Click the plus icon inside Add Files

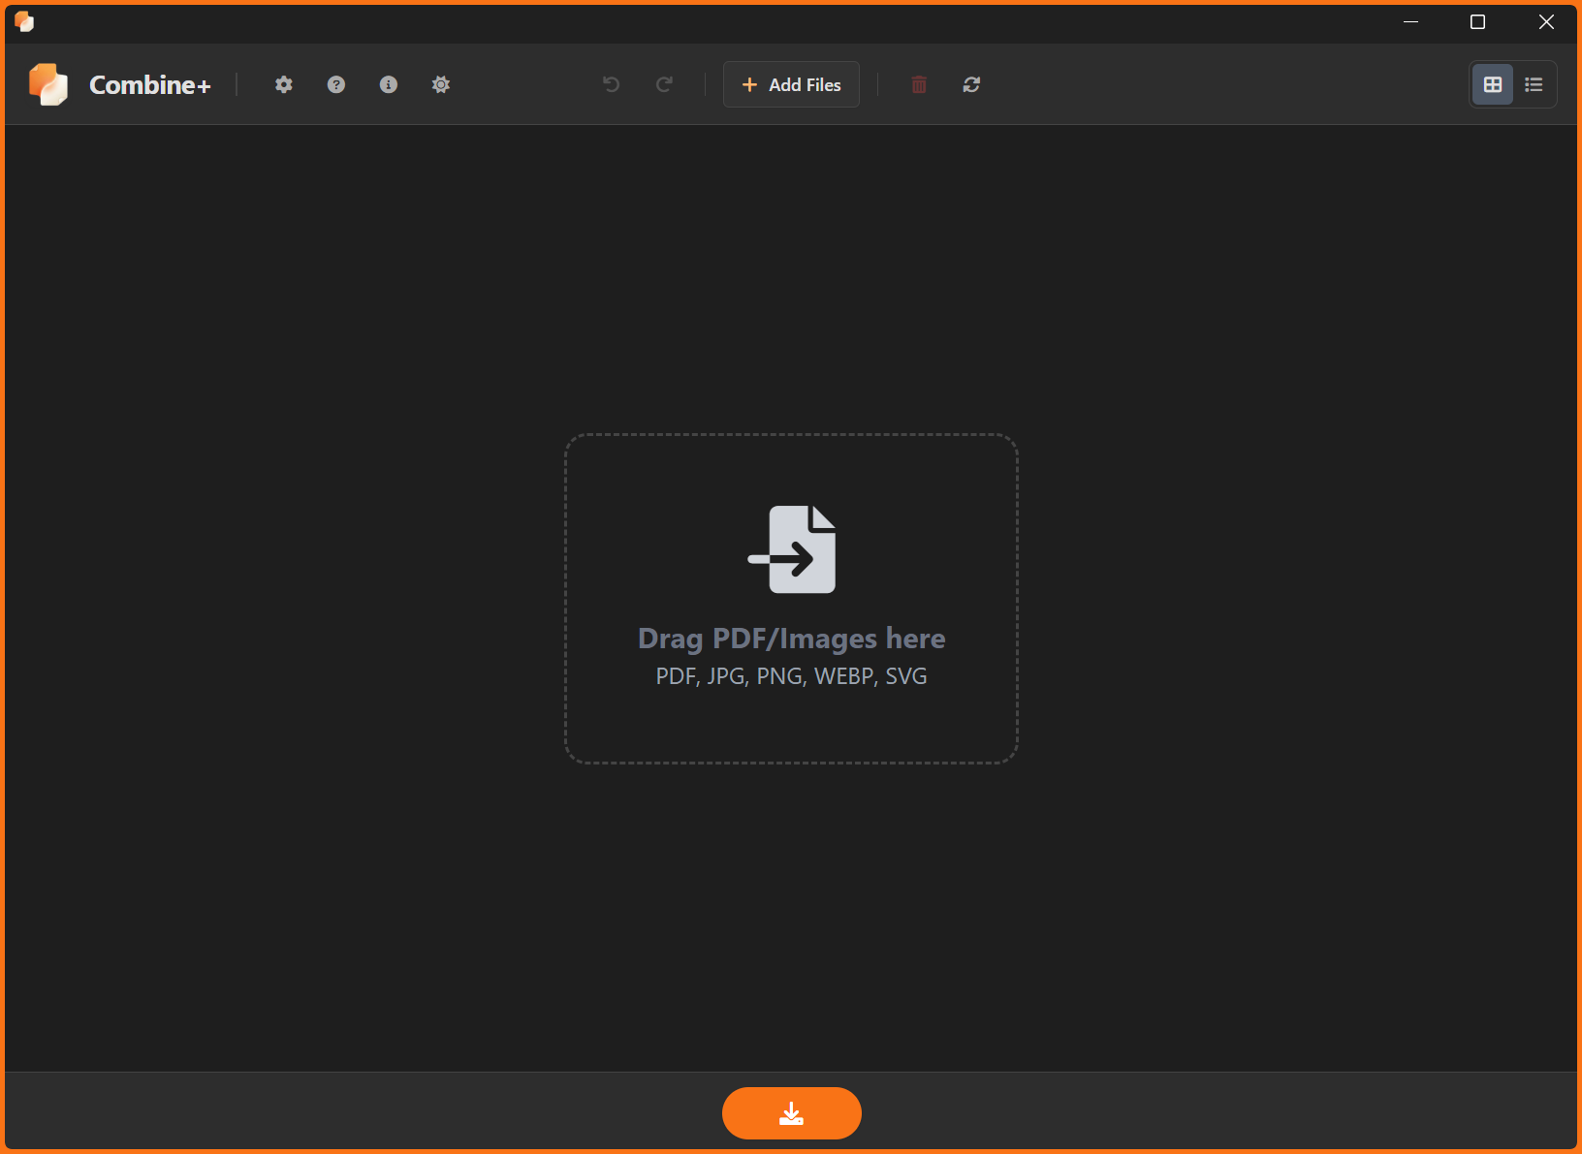coord(748,84)
